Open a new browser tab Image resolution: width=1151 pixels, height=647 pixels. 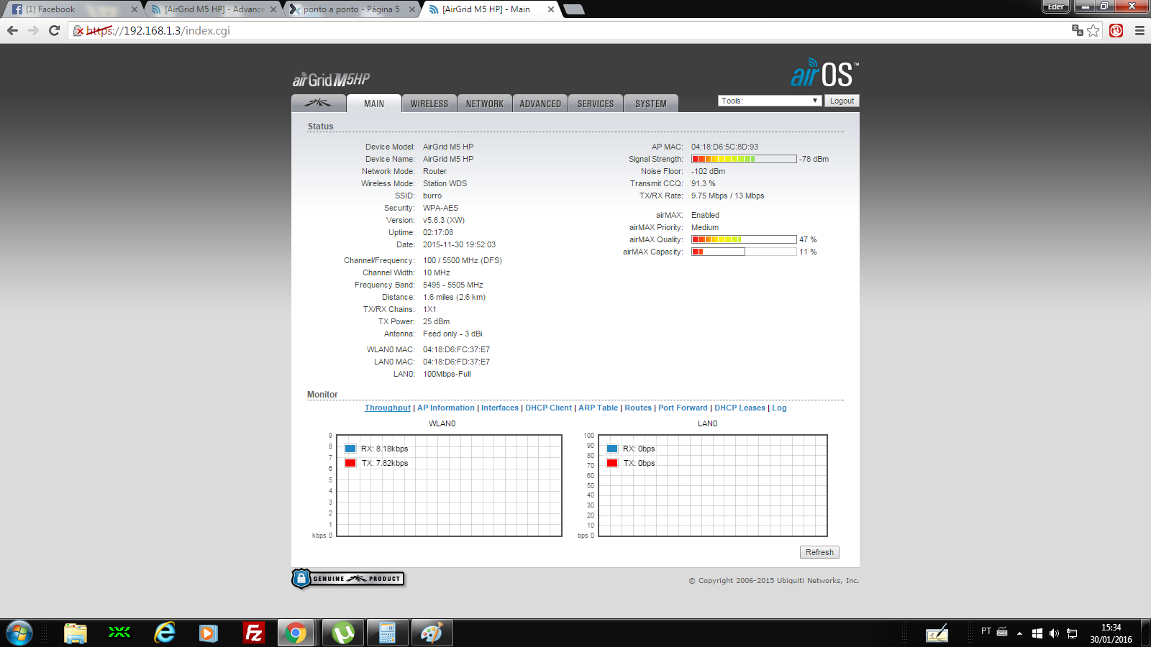click(x=573, y=9)
